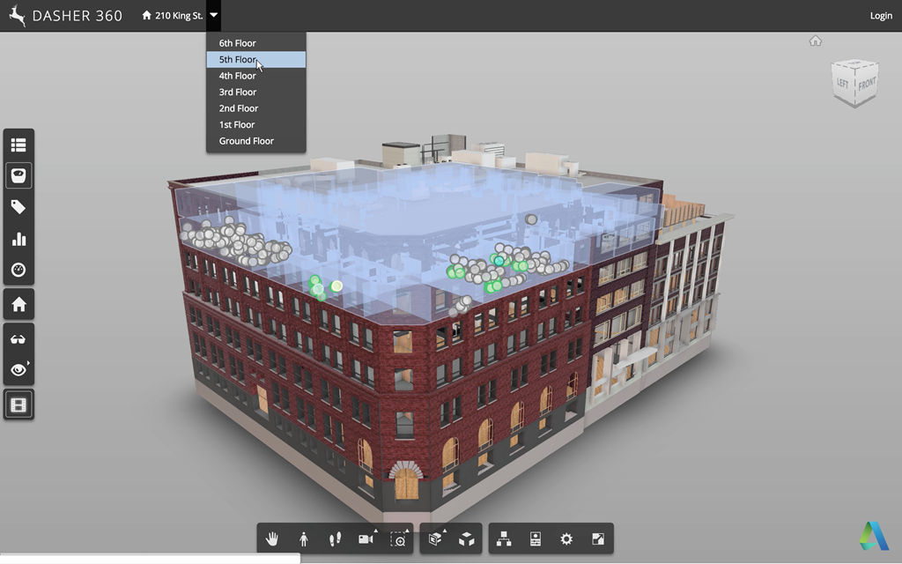Click the Explode model cube icon
Image resolution: width=902 pixels, height=564 pixels.
(467, 539)
